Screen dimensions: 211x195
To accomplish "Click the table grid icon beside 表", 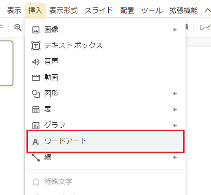I will (36, 110).
